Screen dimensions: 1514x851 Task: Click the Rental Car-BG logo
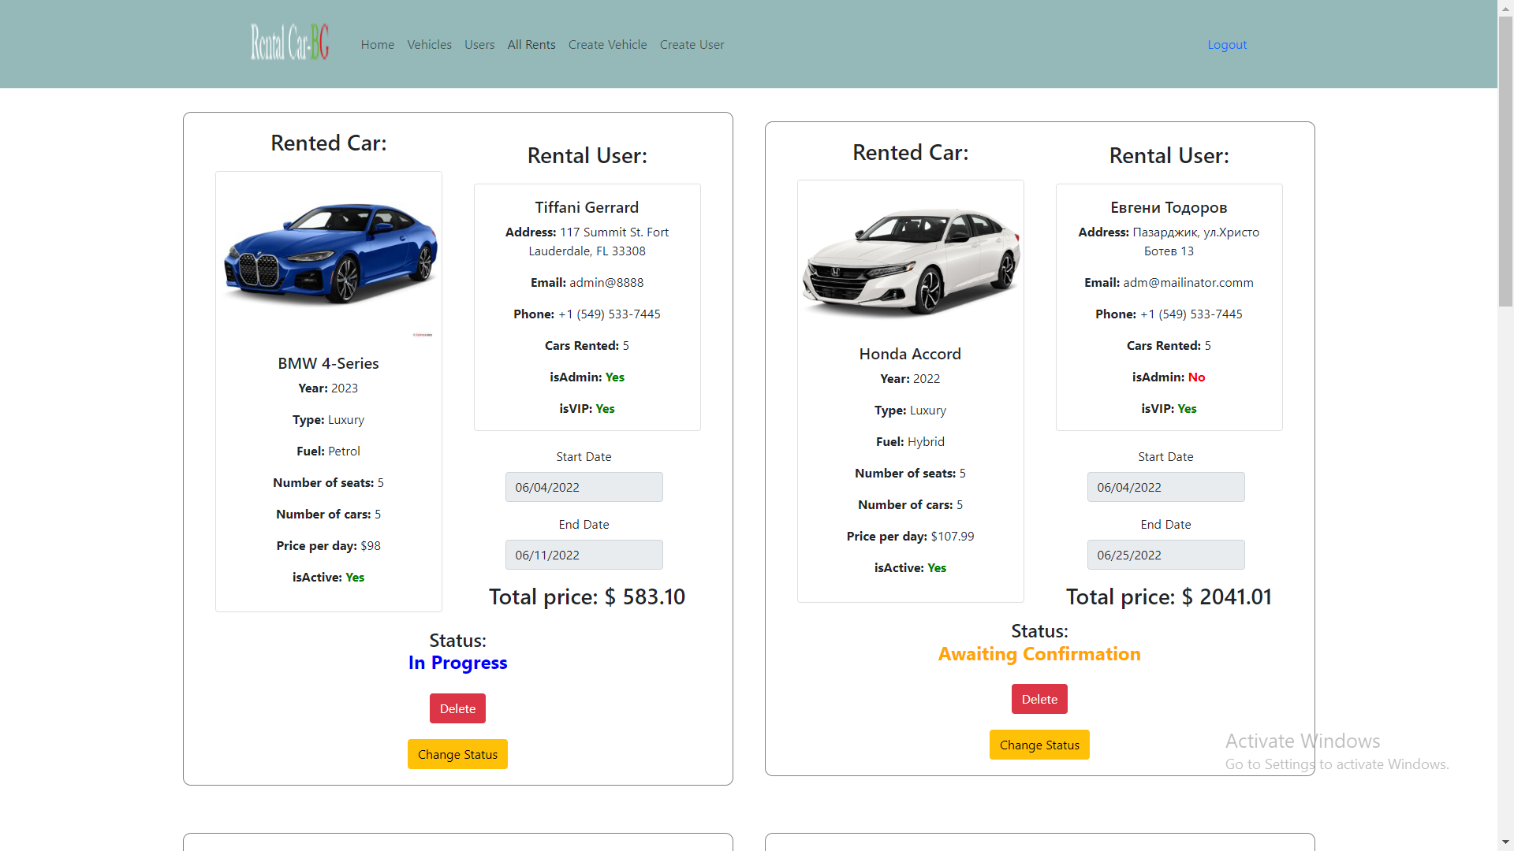coord(288,42)
